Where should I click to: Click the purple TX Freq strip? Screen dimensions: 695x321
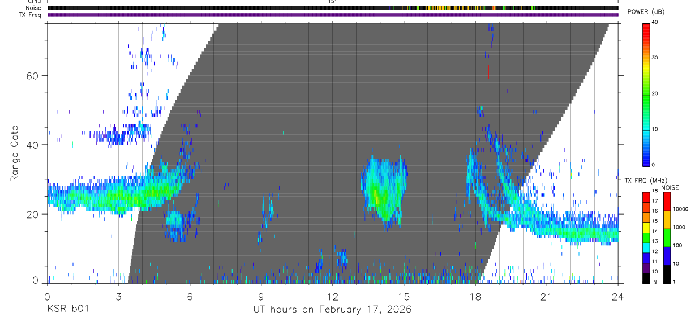pos(333,15)
